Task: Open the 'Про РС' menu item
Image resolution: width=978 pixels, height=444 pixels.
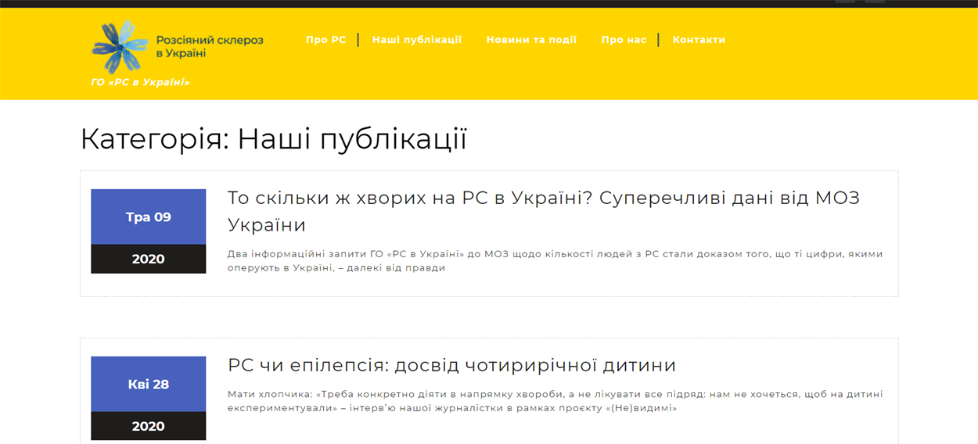Action: pyautogui.click(x=325, y=40)
